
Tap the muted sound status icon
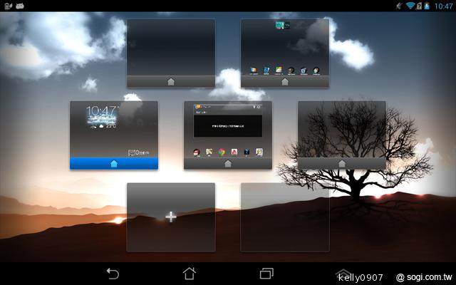click(x=399, y=6)
